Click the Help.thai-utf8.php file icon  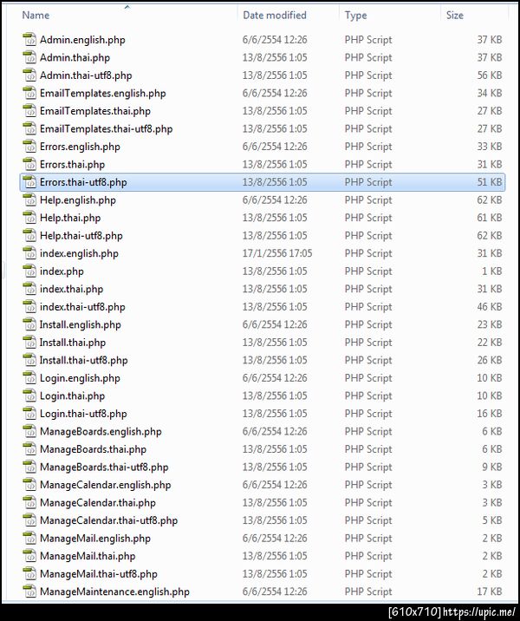pyautogui.click(x=29, y=236)
